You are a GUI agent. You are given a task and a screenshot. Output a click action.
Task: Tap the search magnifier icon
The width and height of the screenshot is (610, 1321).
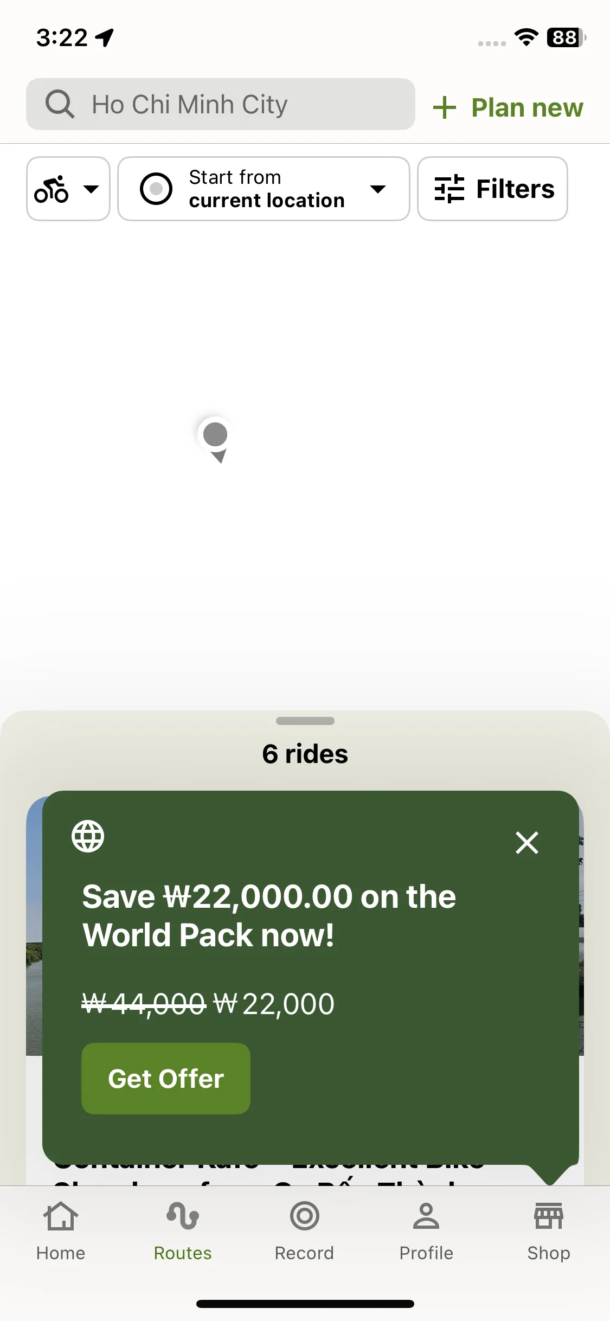point(60,104)
